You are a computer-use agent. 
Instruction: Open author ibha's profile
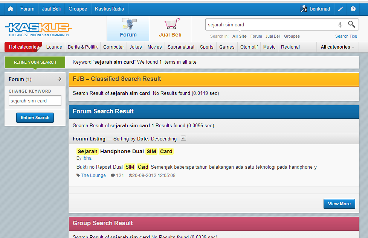click(87, 158)
